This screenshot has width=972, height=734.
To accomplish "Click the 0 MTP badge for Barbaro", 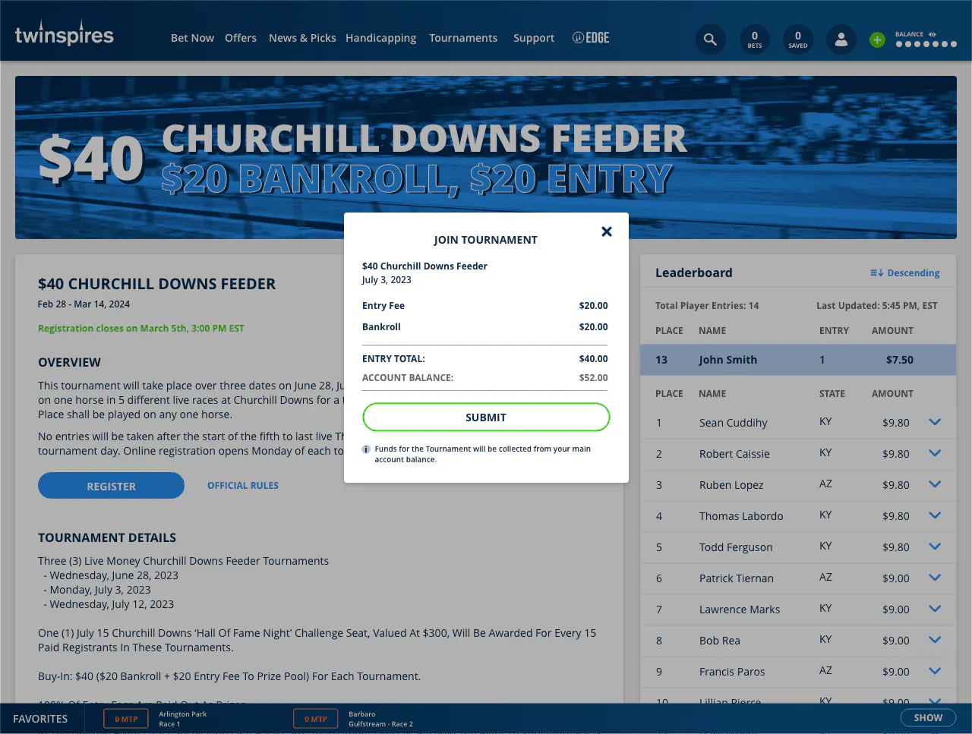I will click(316, 719).
